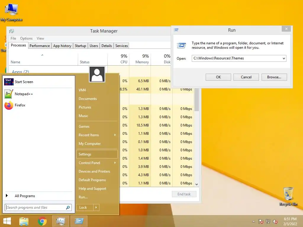Open My Computer from Start menu list

97,144
